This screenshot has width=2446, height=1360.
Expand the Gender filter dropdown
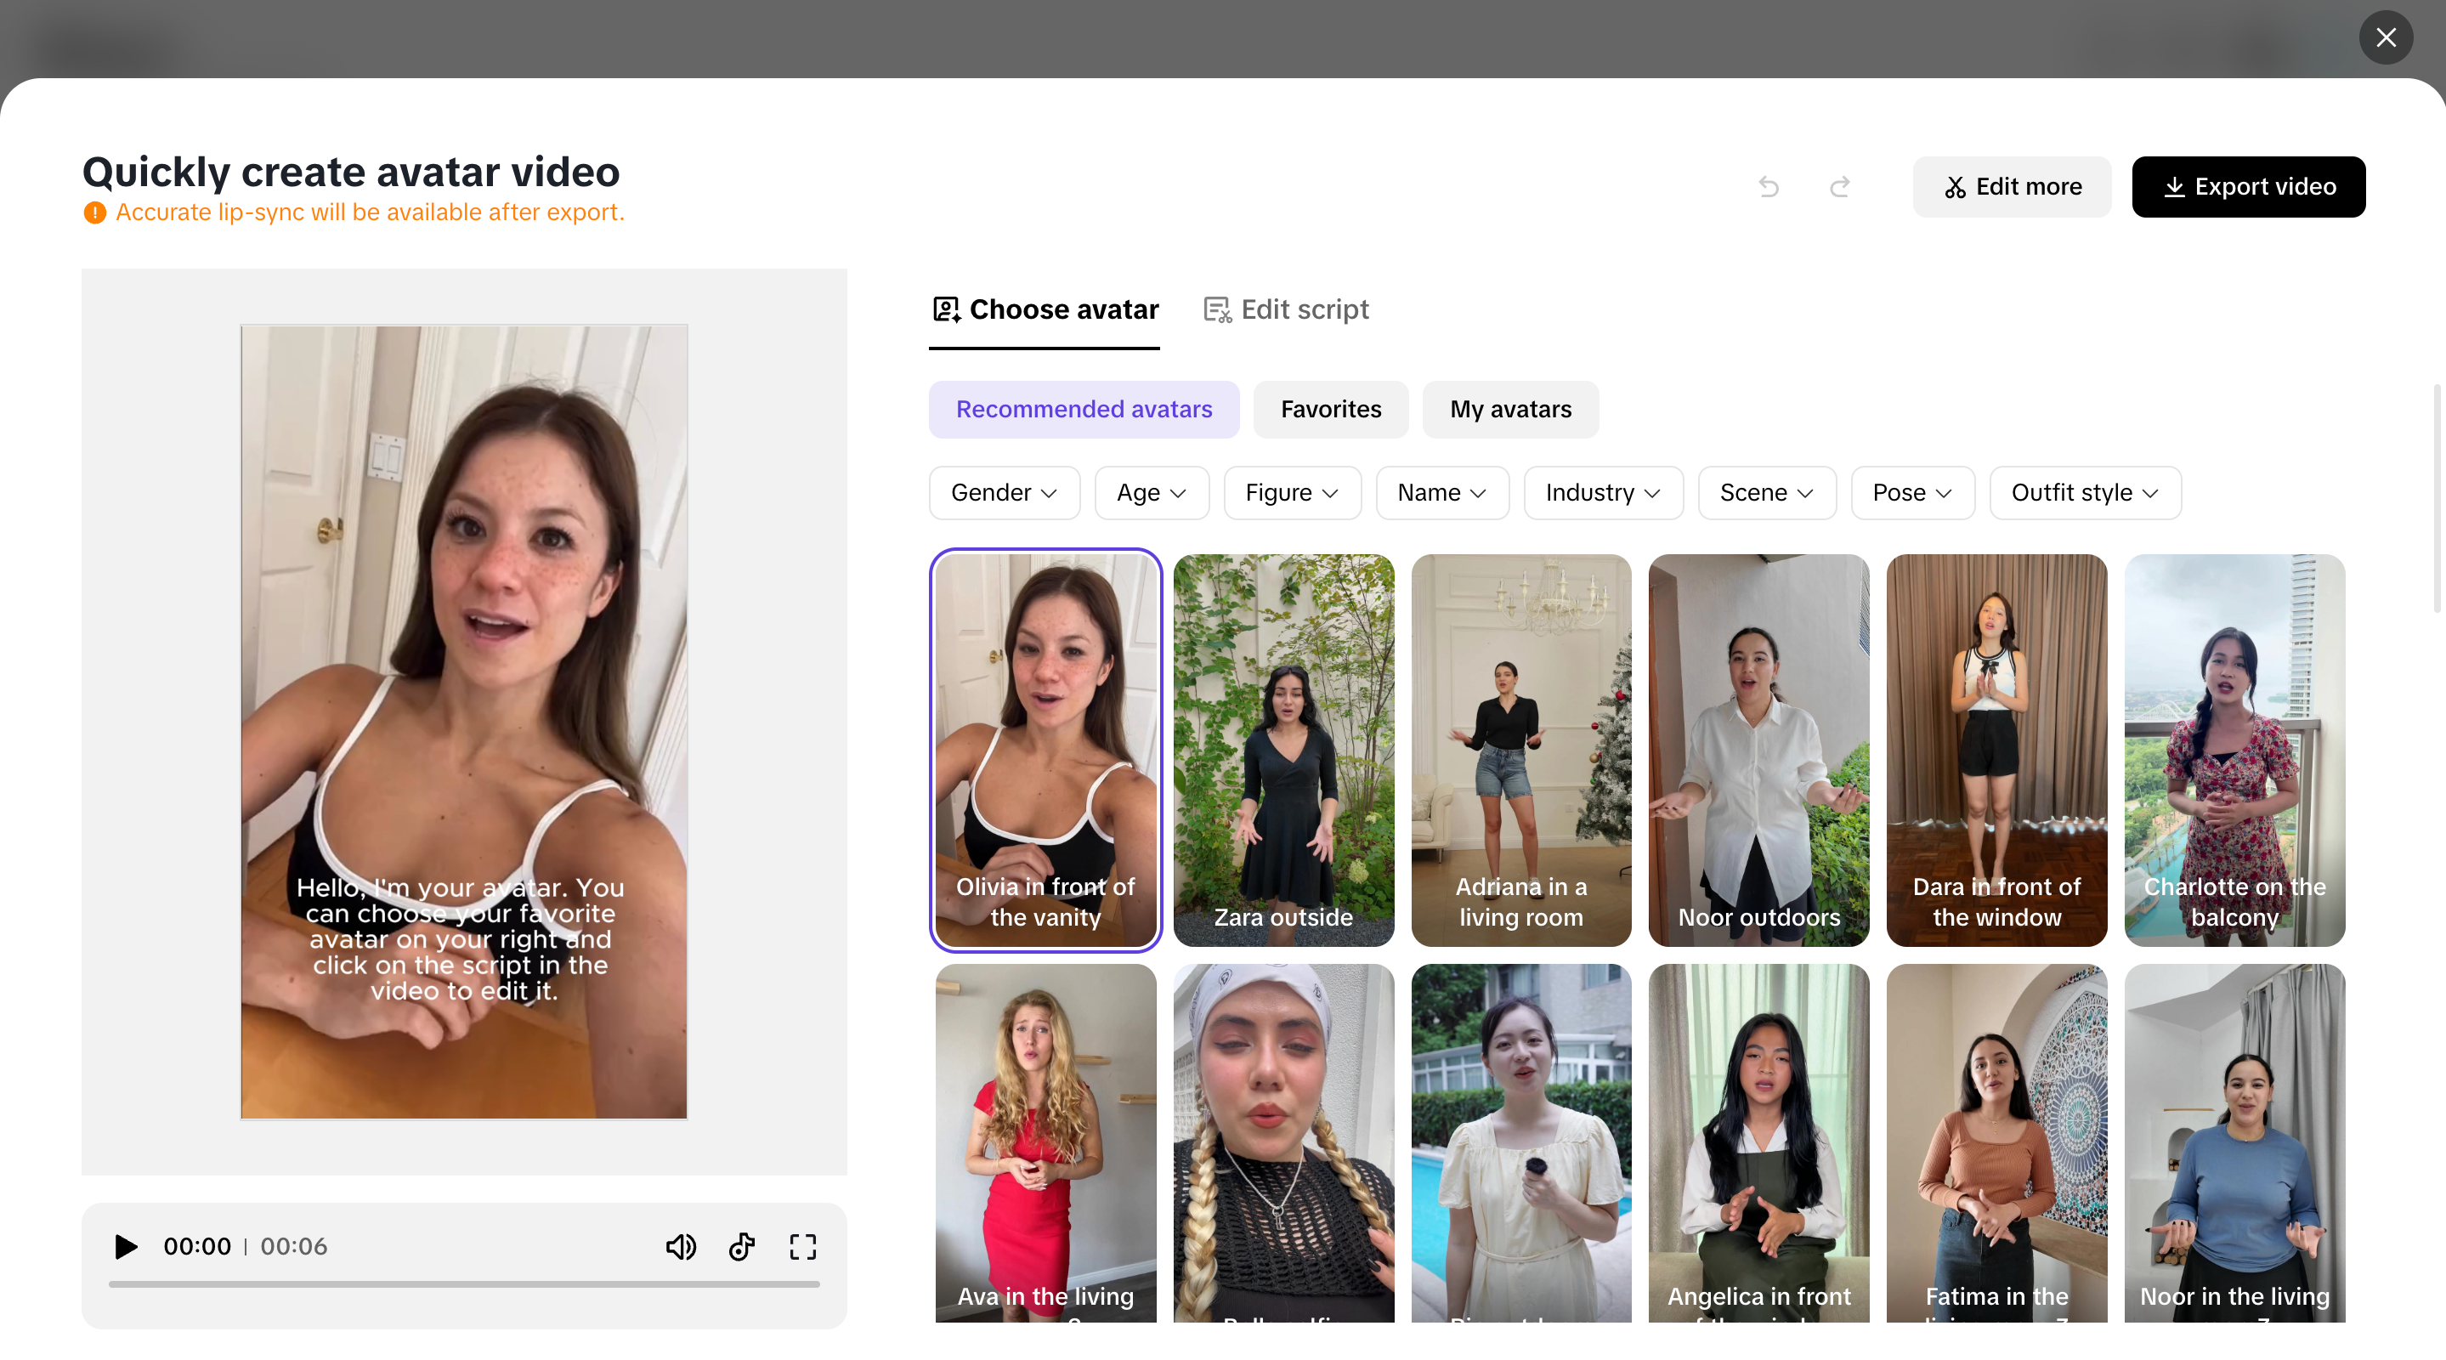[x=1004, y=492]
